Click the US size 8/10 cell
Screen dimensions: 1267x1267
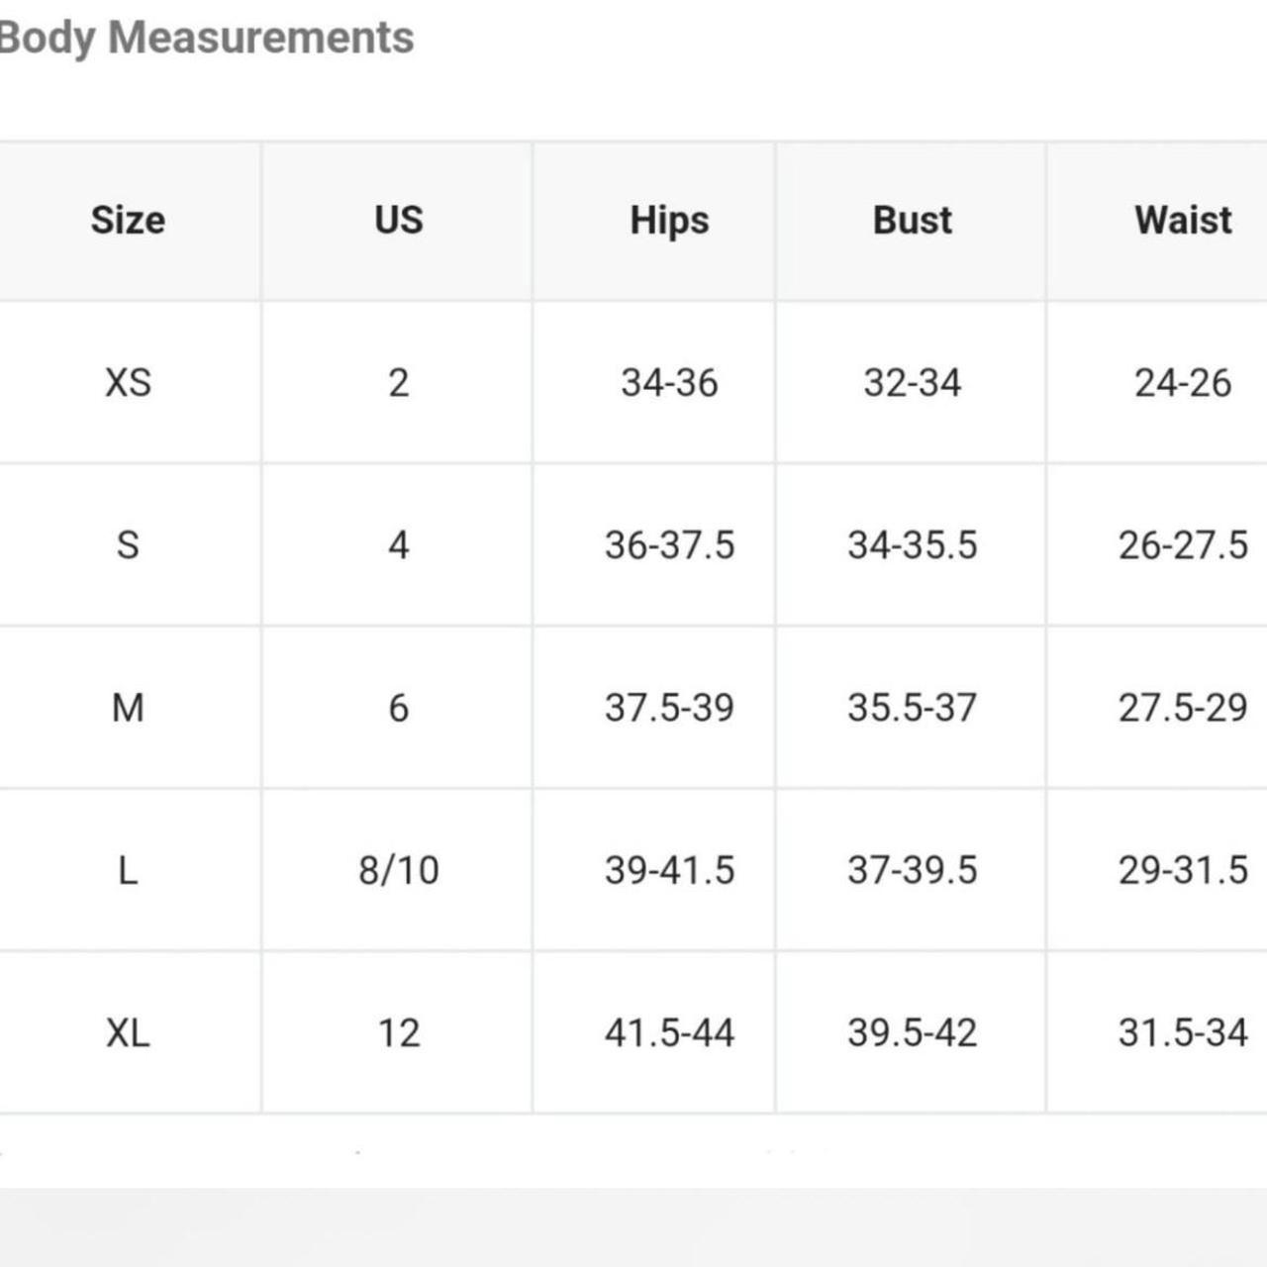coord(399,870)
